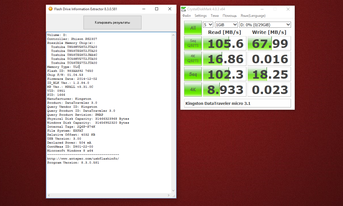Open the Помощь menu
This screenshot has width=343, height=206.
click(230, 16)
